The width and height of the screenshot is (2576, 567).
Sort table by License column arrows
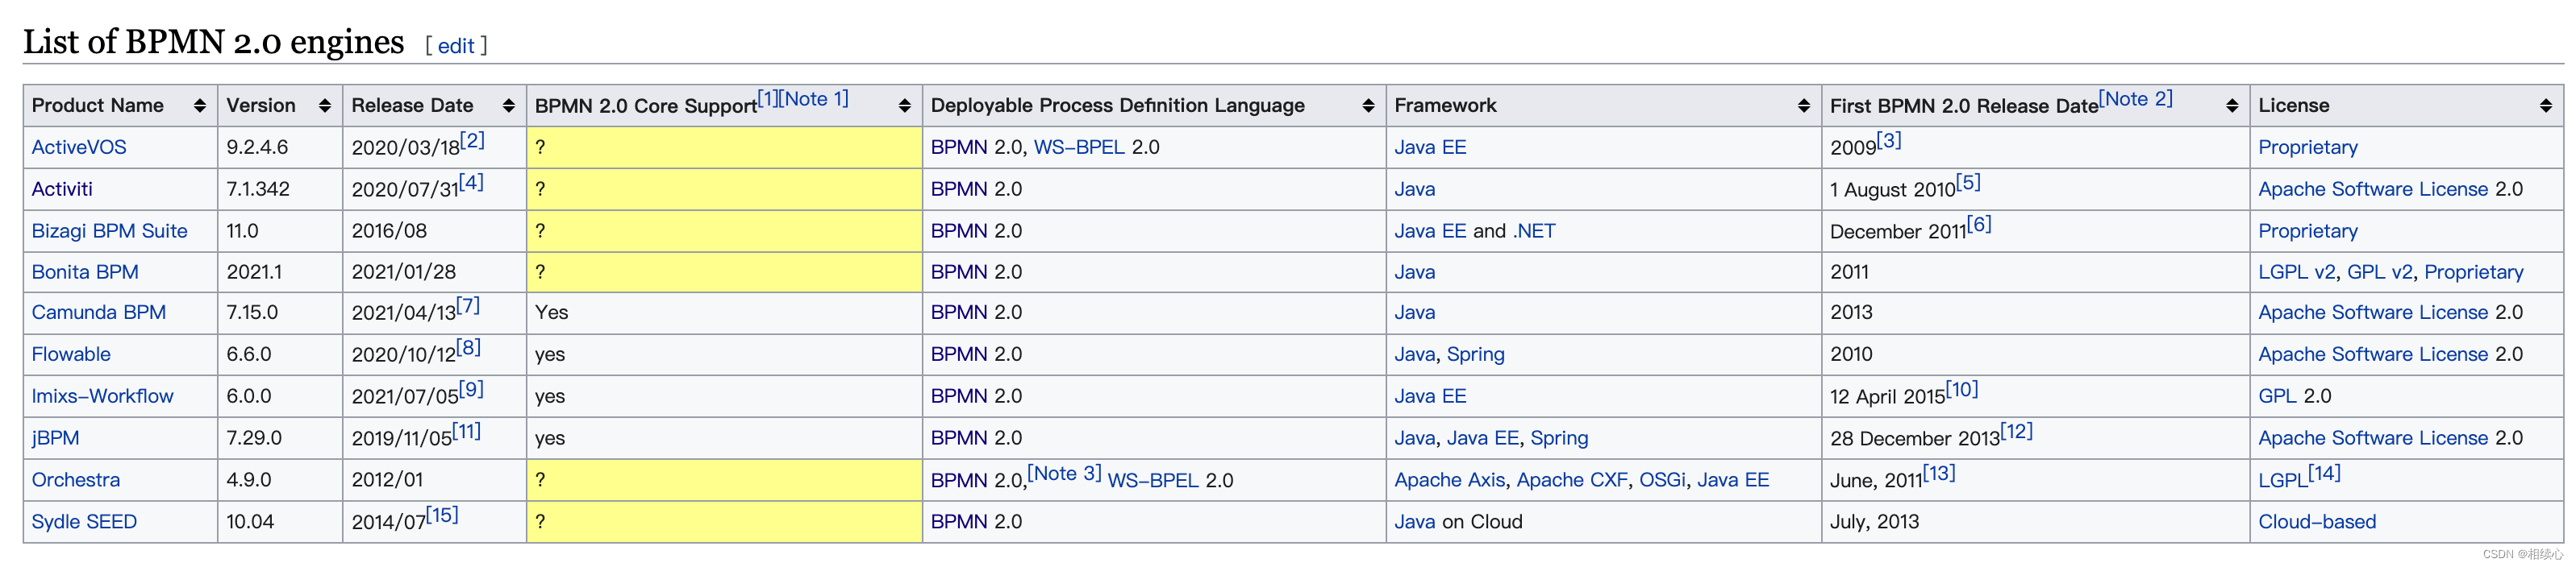[x=2546, y=106]
